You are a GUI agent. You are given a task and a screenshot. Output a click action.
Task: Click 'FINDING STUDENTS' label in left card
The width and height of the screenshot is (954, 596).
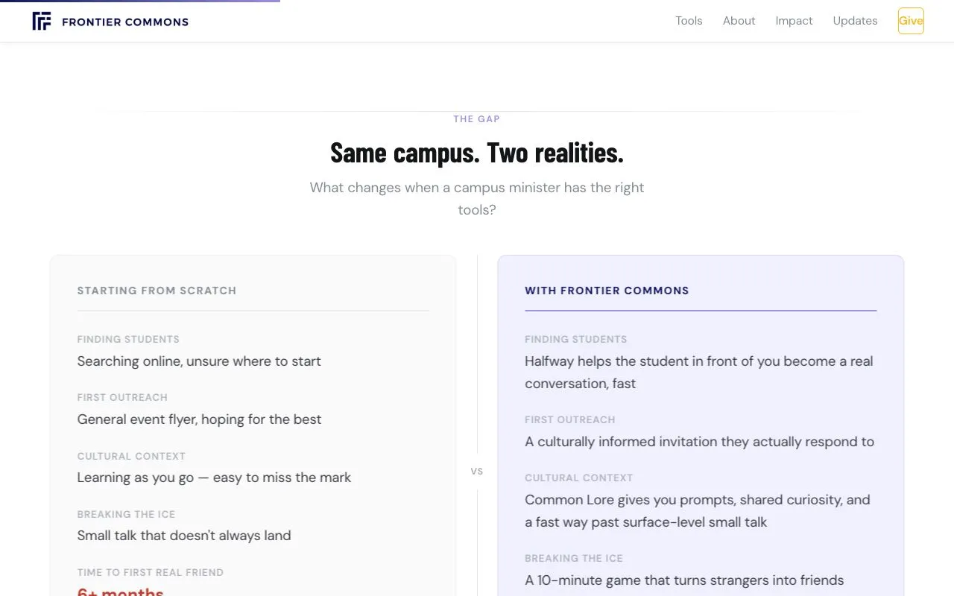pyautogui.click(x=128, y=339)
